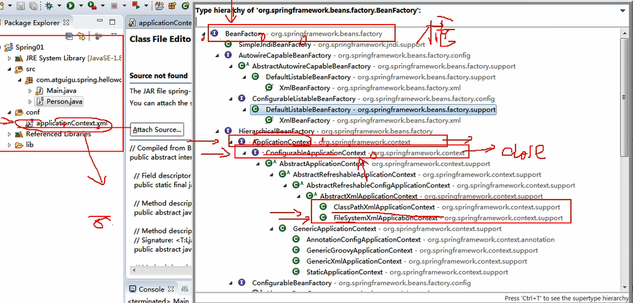Open the Console tab
The width and height of the screenshot is (633, 303).
pyautogui.click(x=151, y=289)
